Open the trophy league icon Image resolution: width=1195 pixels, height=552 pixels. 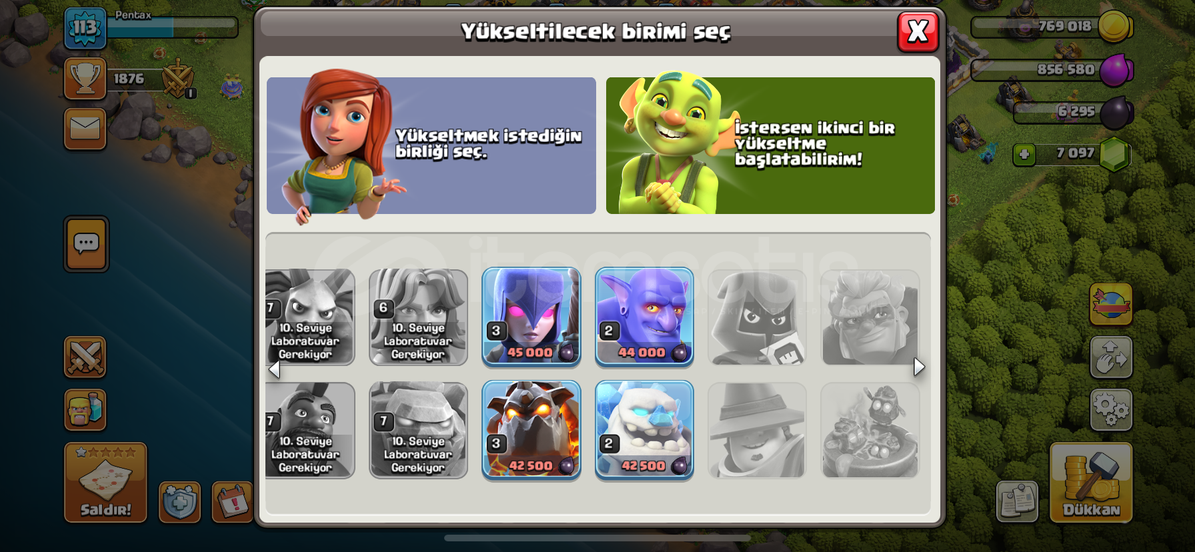85,79
